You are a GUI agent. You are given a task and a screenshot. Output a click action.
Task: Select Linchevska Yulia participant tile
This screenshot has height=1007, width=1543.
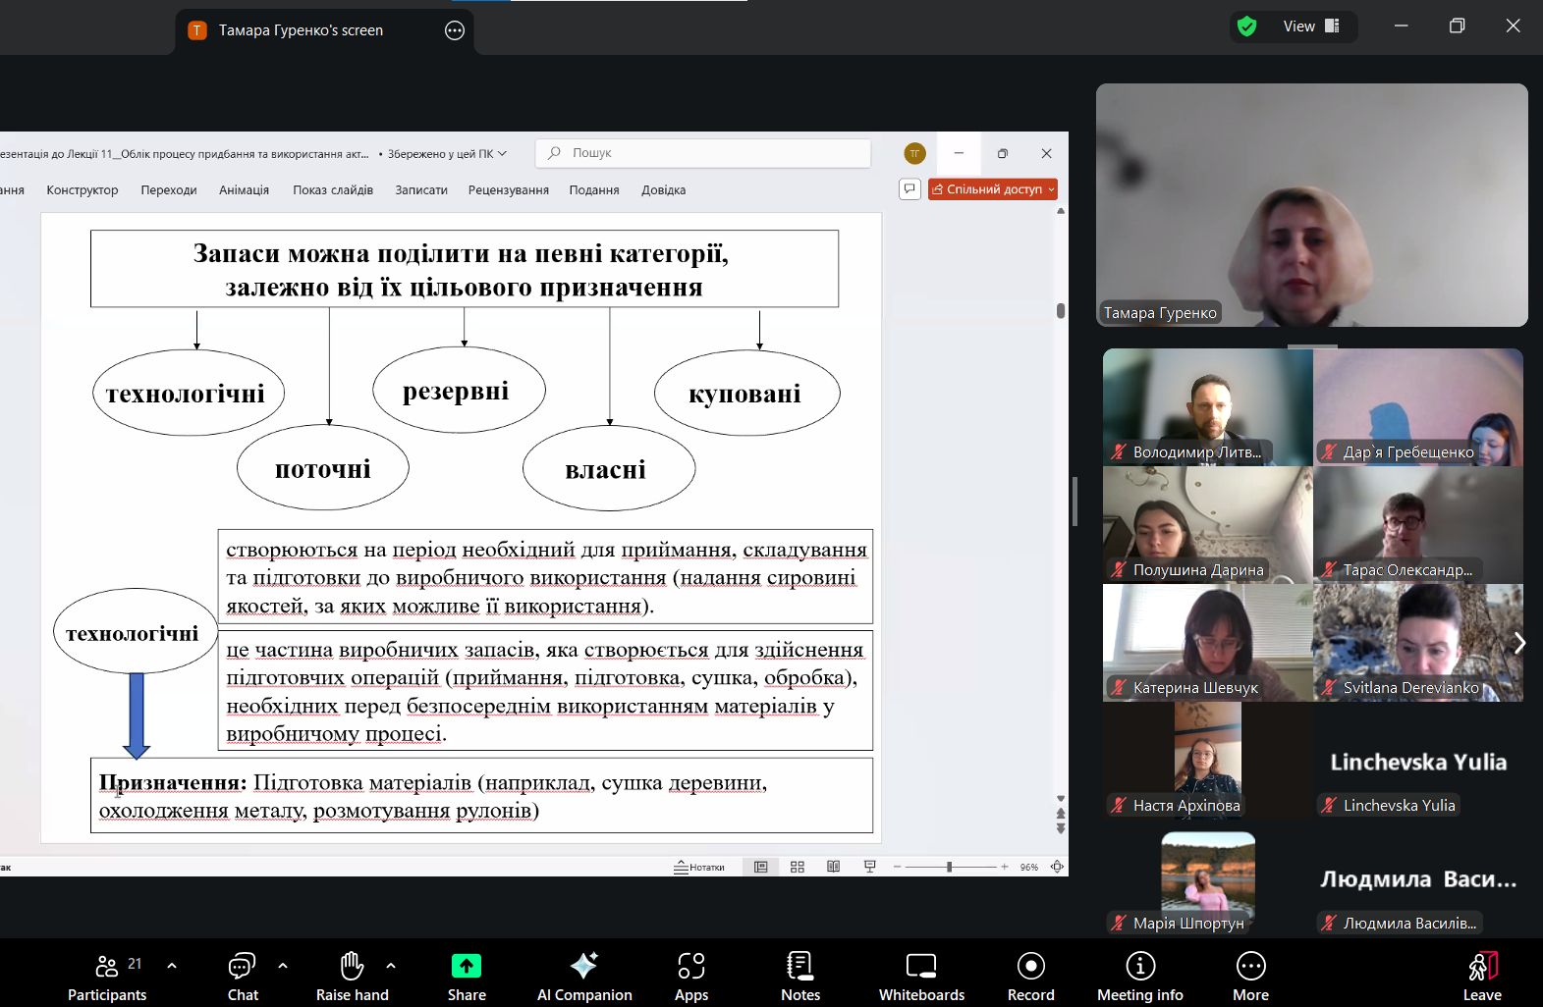(x=1418, y=760)
